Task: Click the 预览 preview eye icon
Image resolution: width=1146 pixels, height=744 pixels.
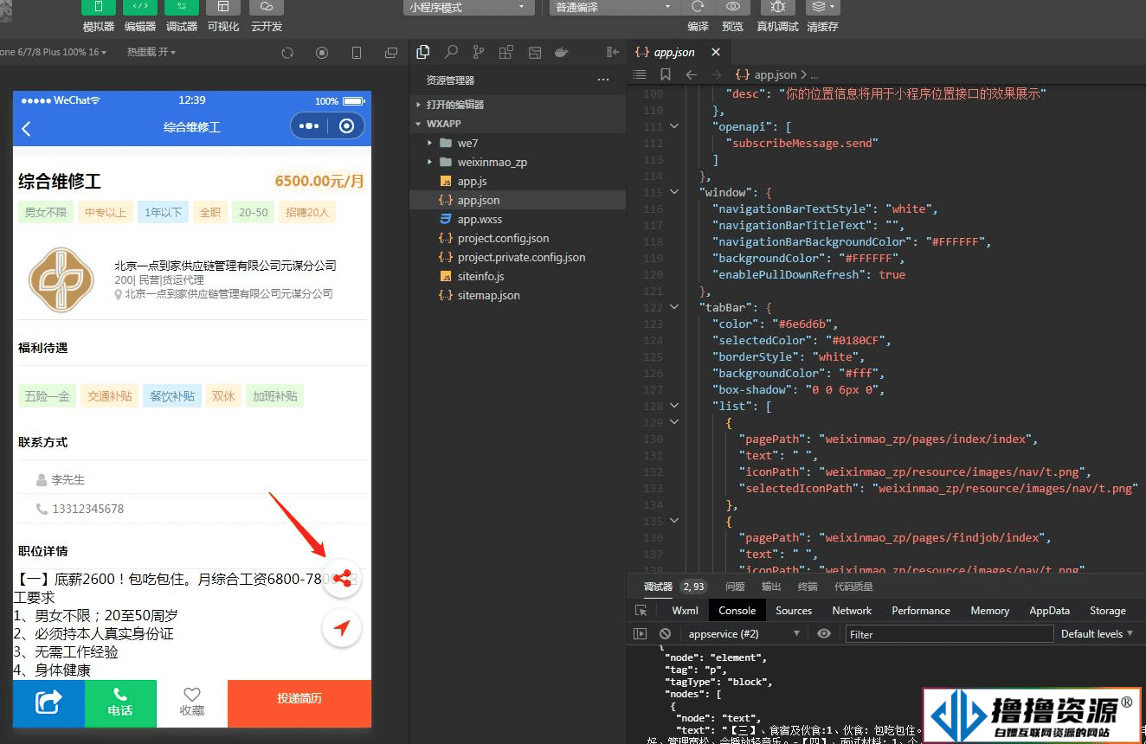Action: click(x=732, y=8)
